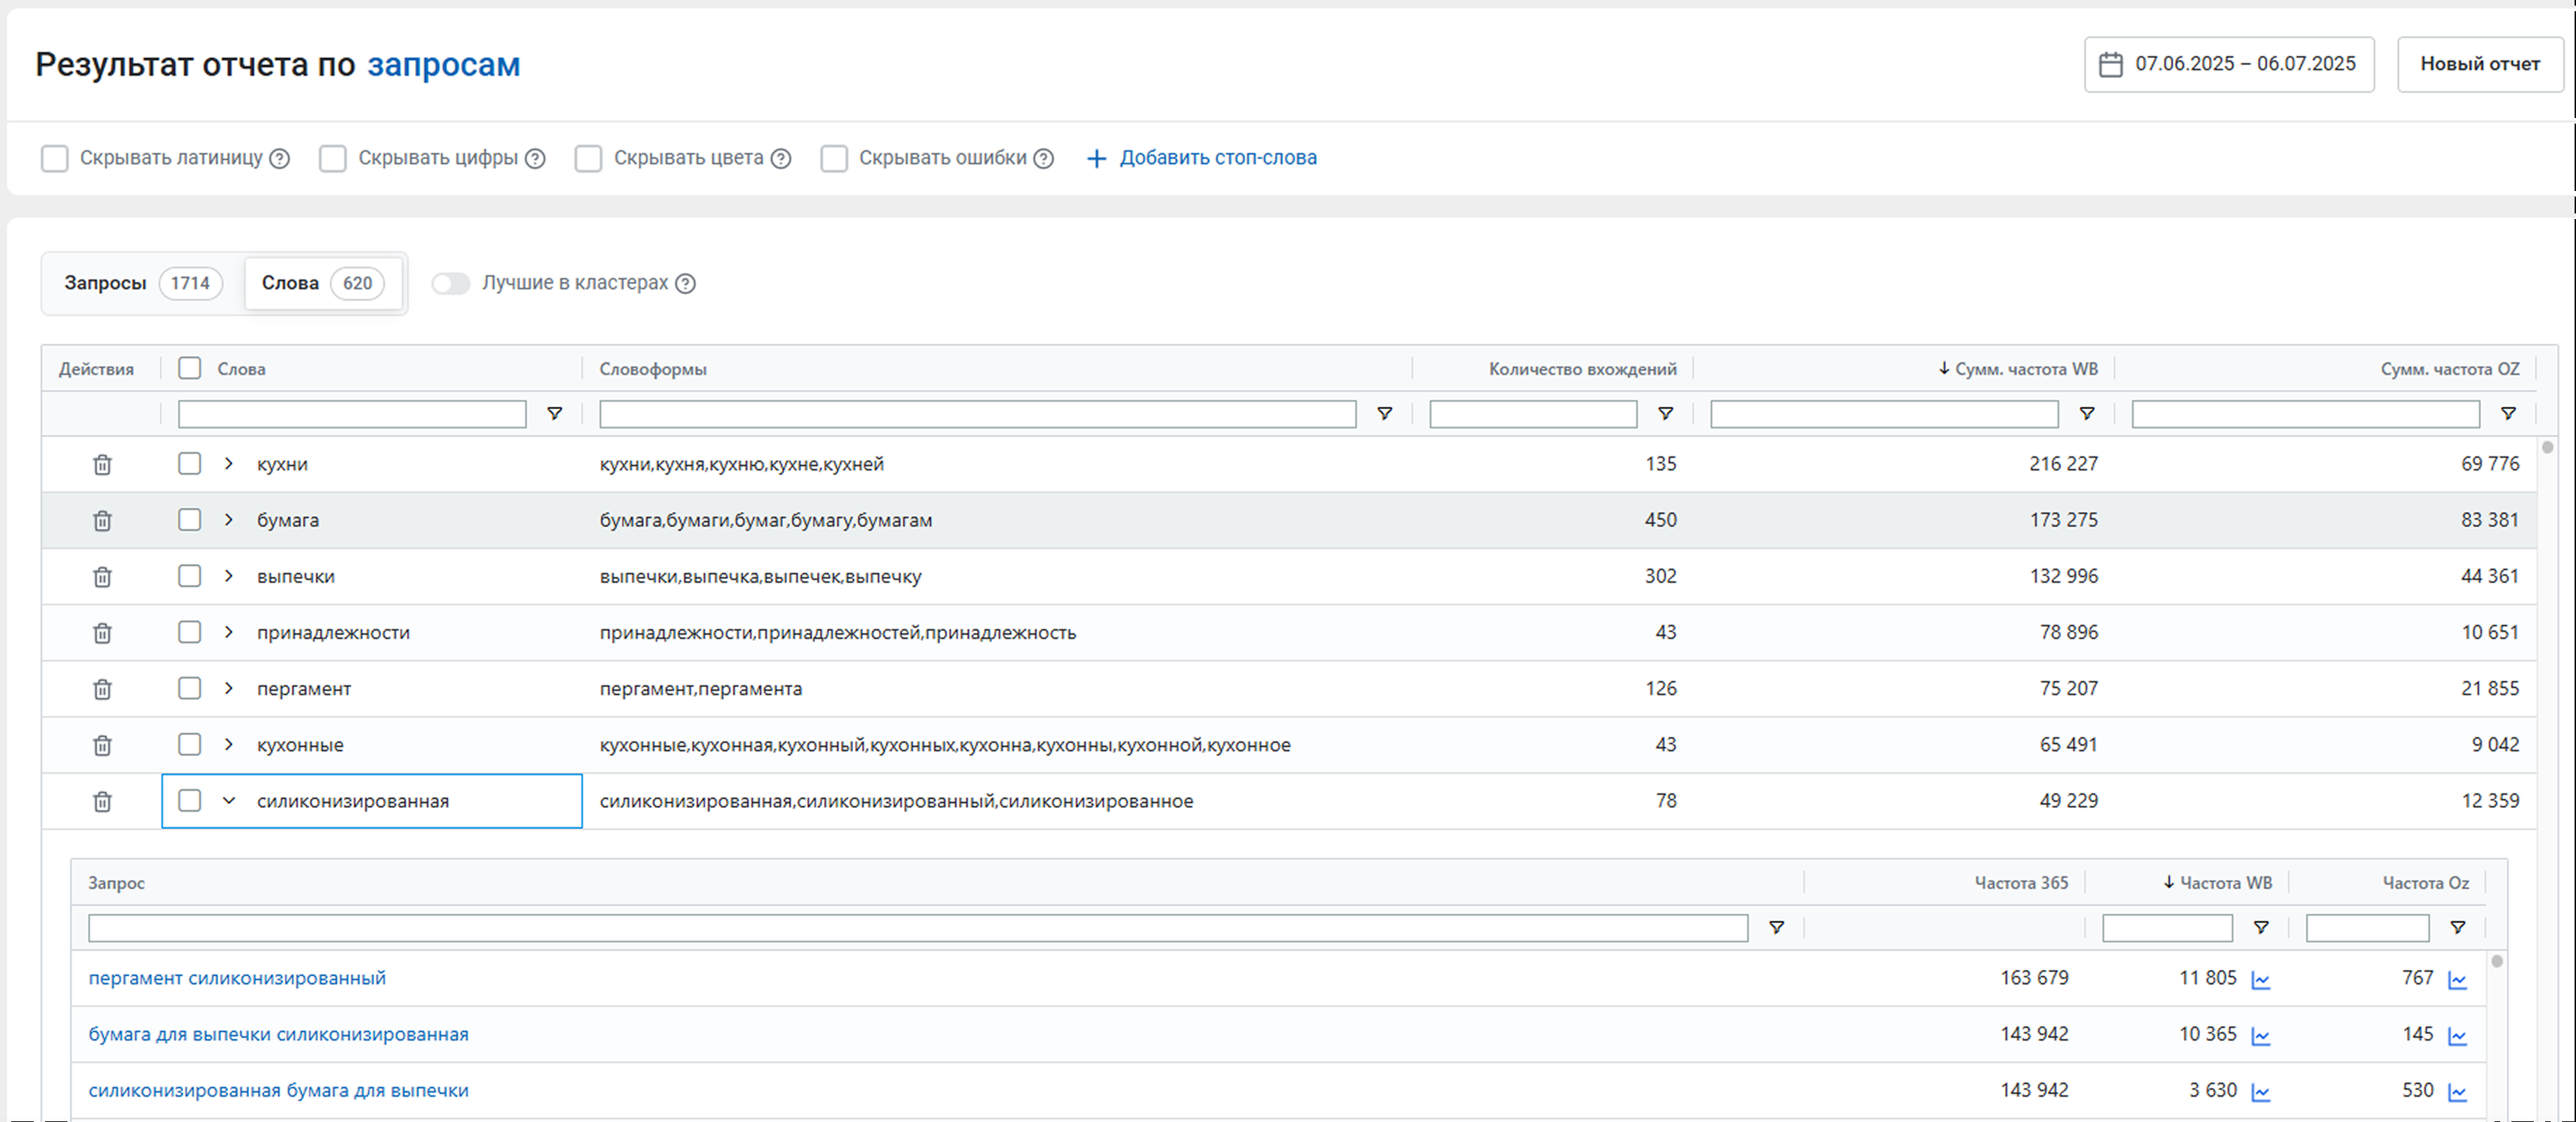Screen dimensions: 2576x1122
Task: Open filter for the Слова column
Action: 555,414
